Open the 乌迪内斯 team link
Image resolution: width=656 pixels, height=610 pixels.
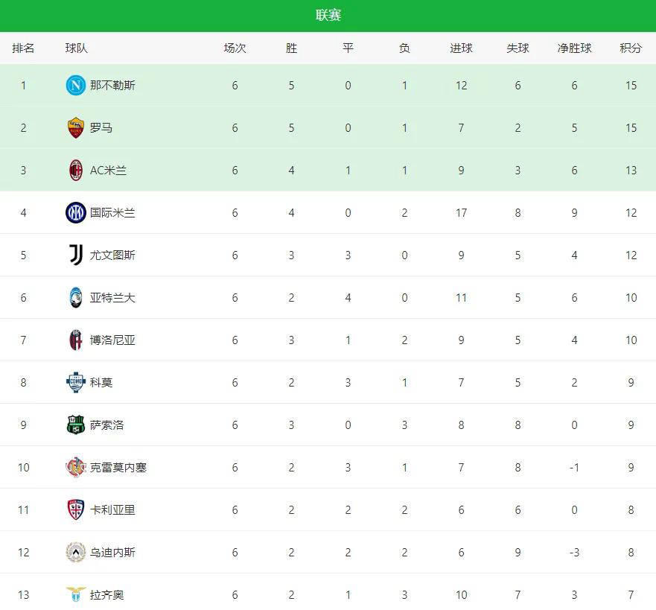[112, 553]
